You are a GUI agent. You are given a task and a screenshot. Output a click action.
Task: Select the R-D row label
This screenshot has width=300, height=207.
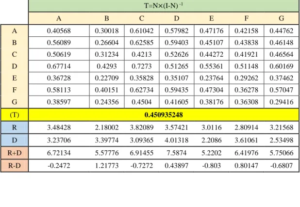pos(15,165)
